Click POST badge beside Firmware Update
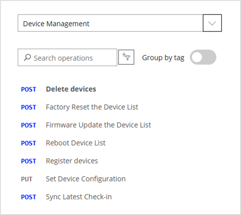 [x=29, y=125]
